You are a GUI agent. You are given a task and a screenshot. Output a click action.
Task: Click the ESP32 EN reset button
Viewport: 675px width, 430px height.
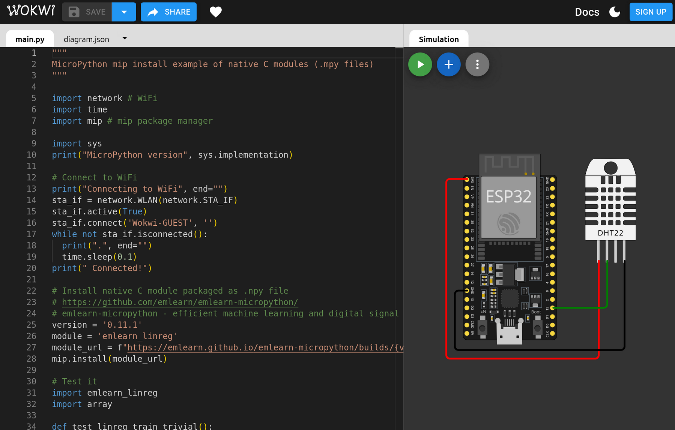click(x=483, y=328)
